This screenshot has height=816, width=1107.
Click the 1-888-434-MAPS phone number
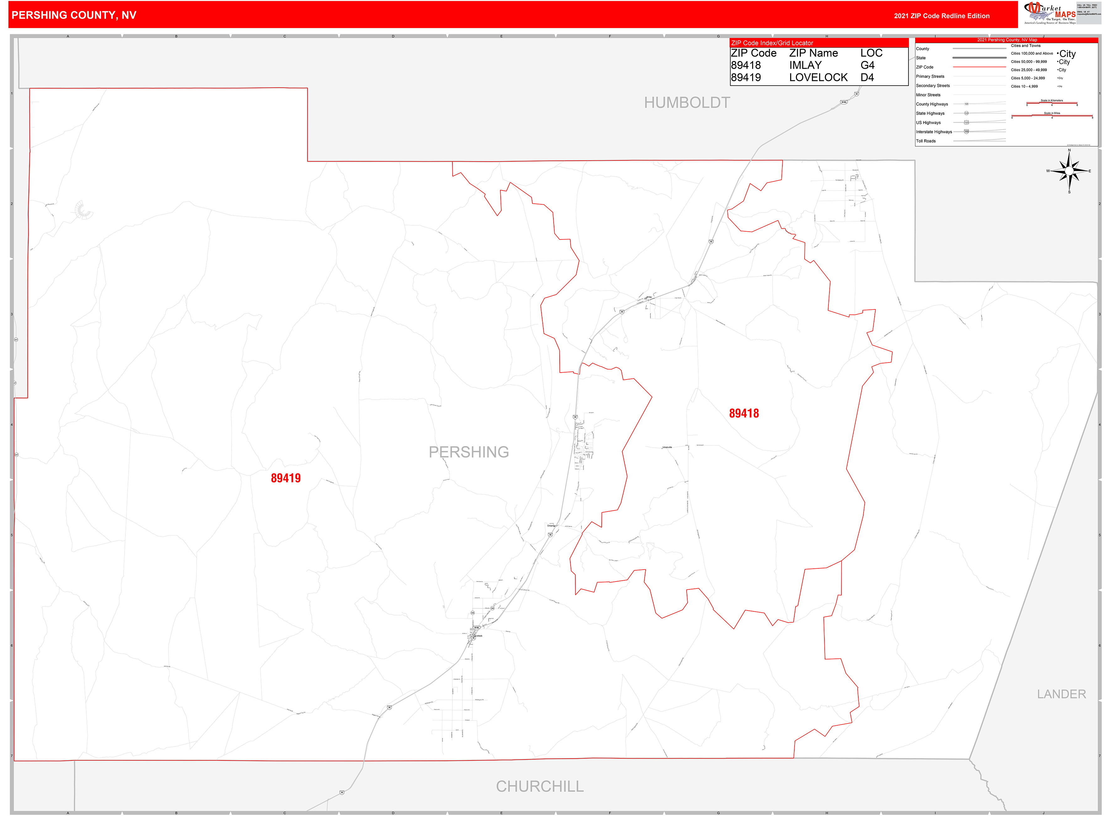[1087, 8]
